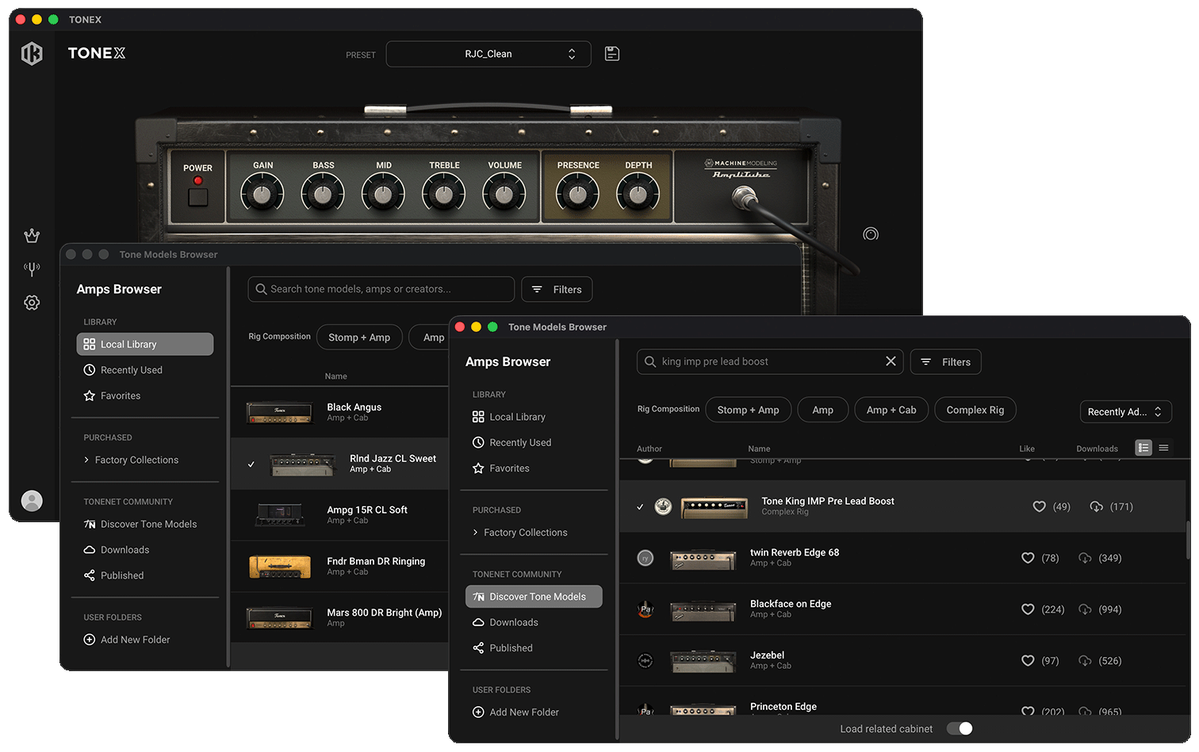
Task: Click the circular target icon beside amp
Action: coord(871,234)
